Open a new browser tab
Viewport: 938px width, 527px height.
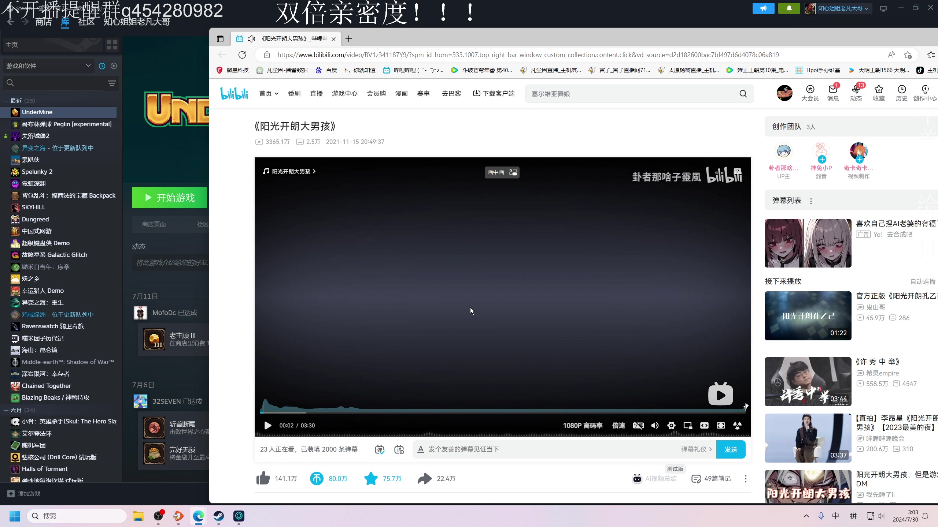[x=348, y=39]
